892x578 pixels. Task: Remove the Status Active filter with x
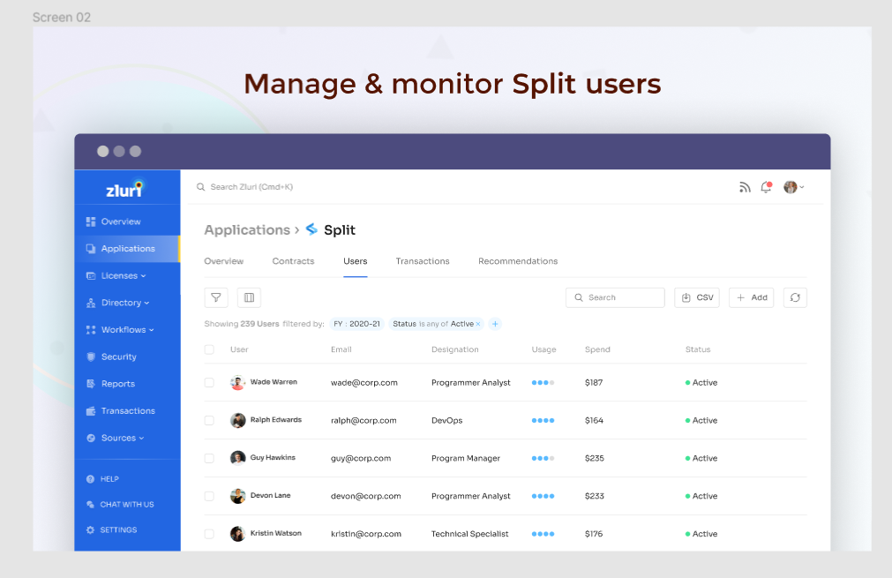click(478, 324)
